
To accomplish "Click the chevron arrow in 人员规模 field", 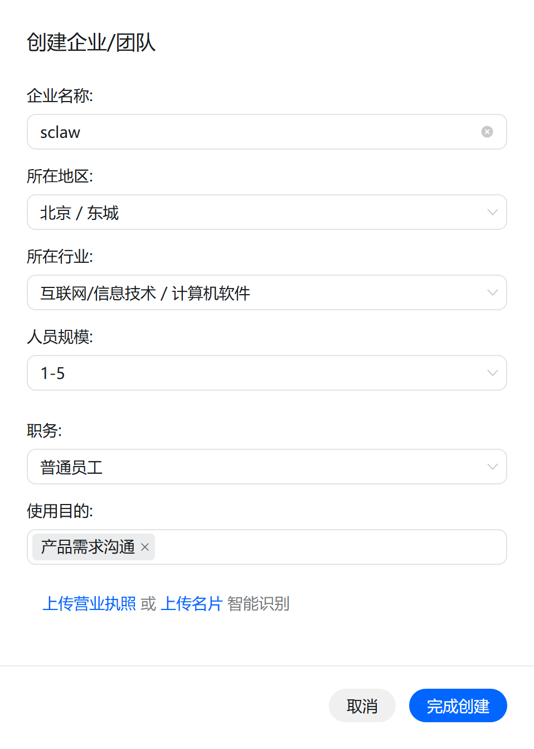I will [492, 373].
